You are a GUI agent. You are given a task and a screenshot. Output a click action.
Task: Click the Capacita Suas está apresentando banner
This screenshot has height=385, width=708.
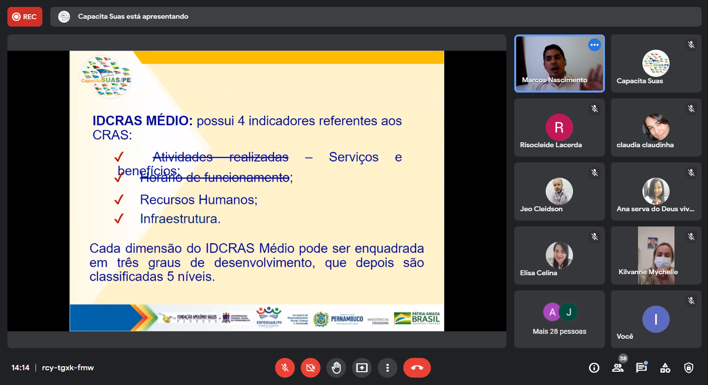click(133, 17)
